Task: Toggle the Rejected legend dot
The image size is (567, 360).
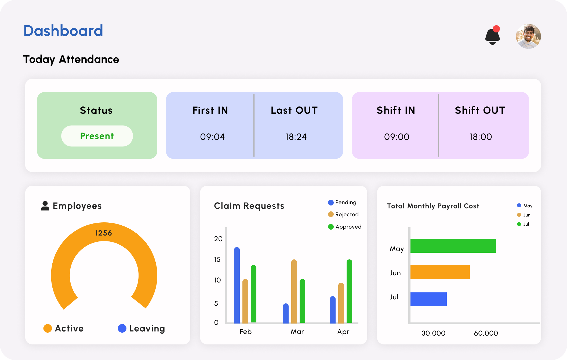Action: point(331,214)
